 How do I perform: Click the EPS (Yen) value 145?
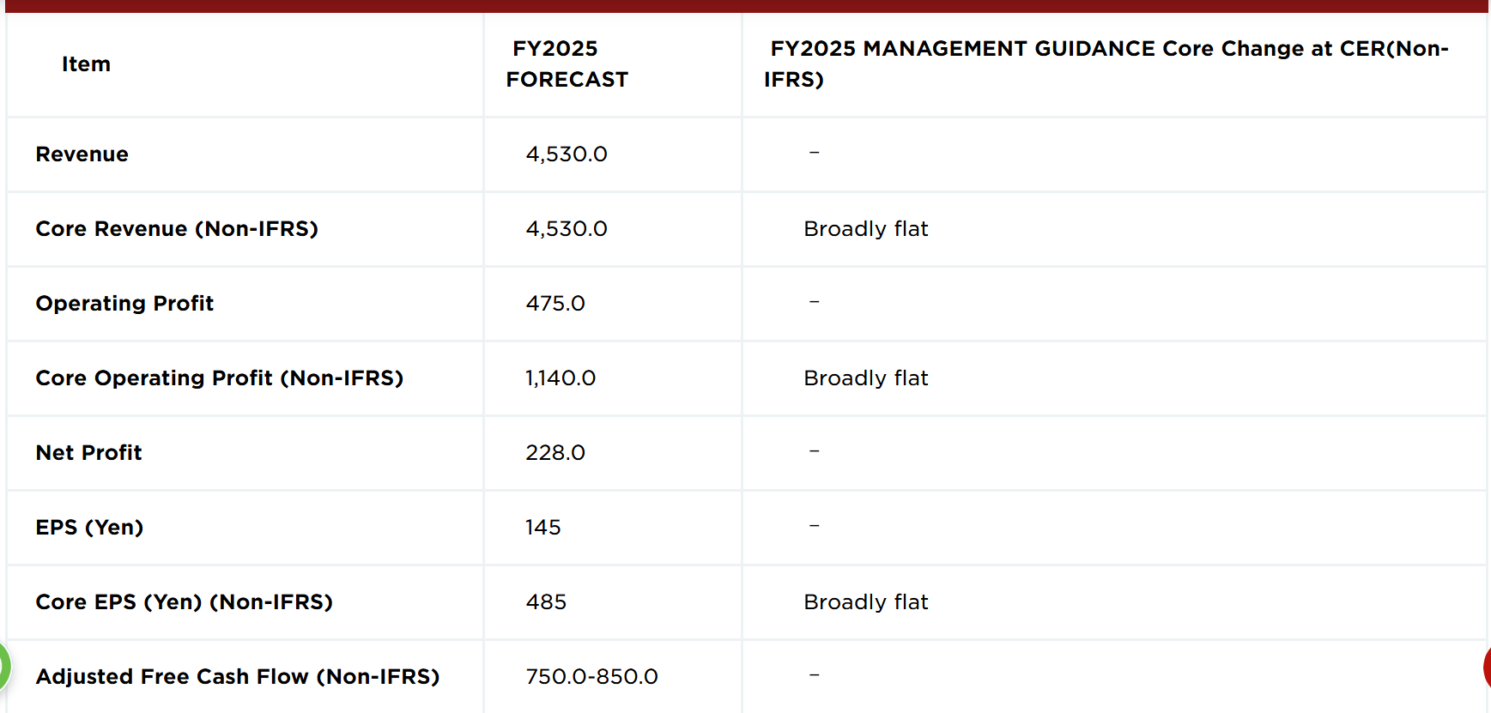tap(543, 528)
